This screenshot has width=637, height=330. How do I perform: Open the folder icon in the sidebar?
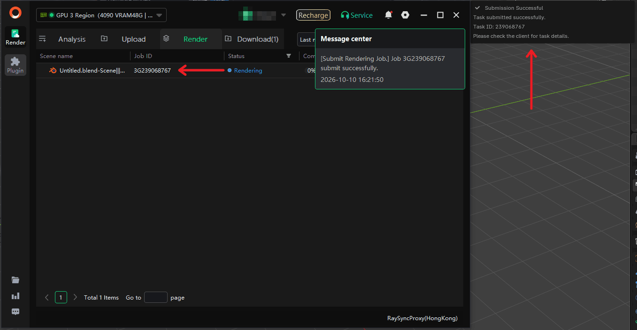click(x=15, y=280)
